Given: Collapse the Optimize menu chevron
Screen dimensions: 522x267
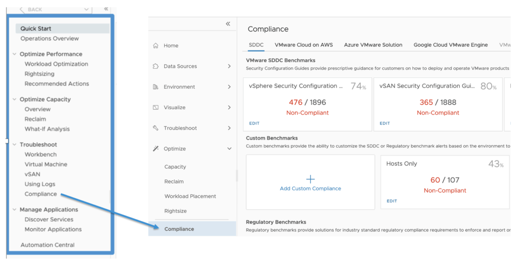Looking at the screenshot, I should 229,149.
